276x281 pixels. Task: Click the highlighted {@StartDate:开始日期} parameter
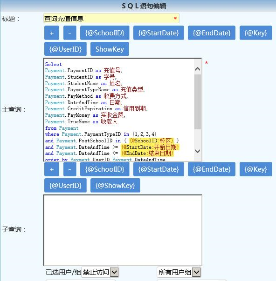click(x=150, y=147)
